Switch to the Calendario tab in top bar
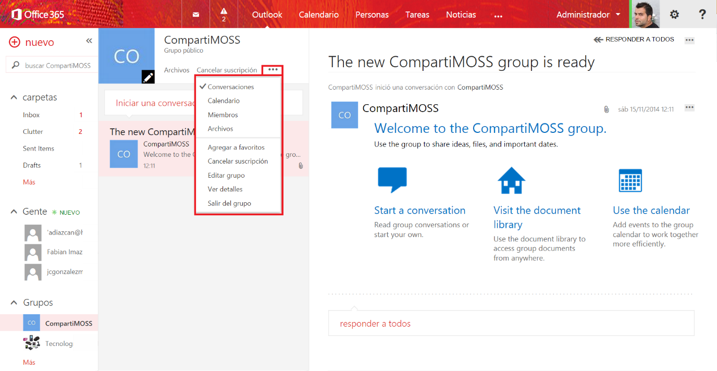Screen dimensions: 717x371 pyautogui.click(x=318, y=15)
